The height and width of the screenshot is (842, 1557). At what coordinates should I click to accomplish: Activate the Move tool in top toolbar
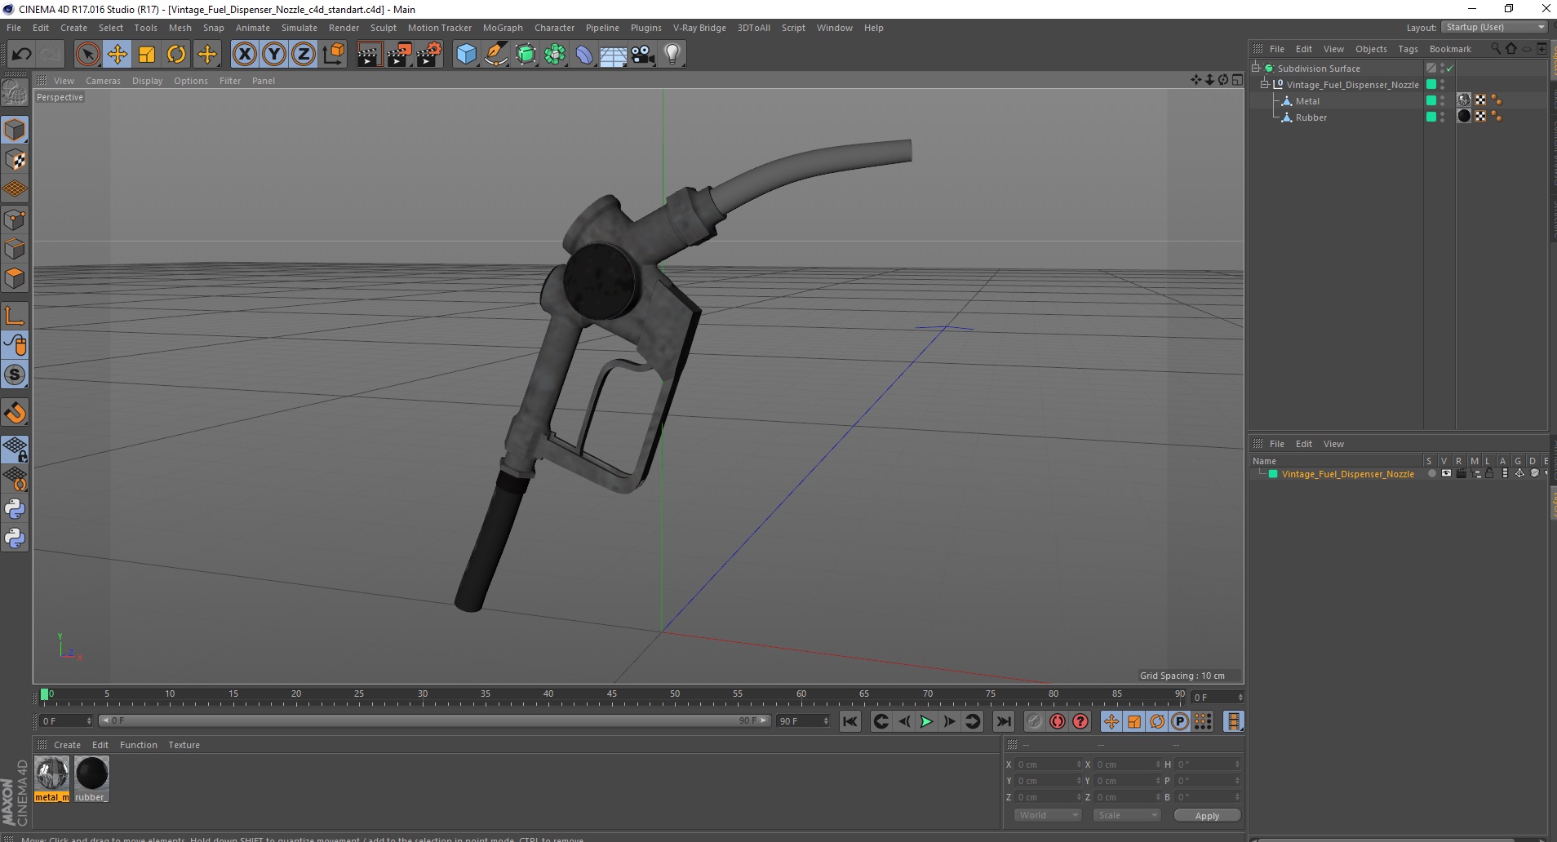coord(118,55)
